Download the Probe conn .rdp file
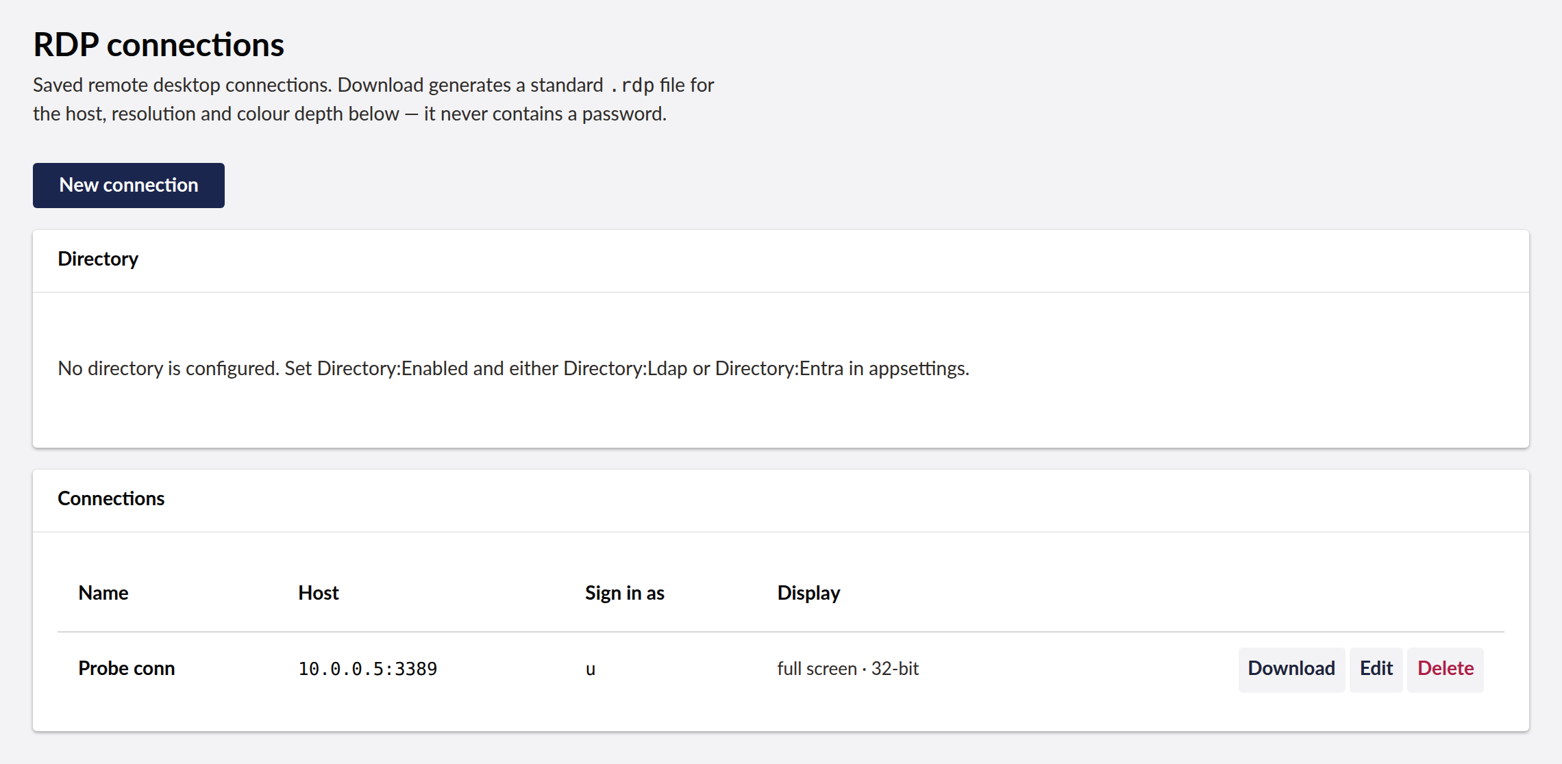The image size is (1562, 764). pyautogui.click(x=1291, y=669)
